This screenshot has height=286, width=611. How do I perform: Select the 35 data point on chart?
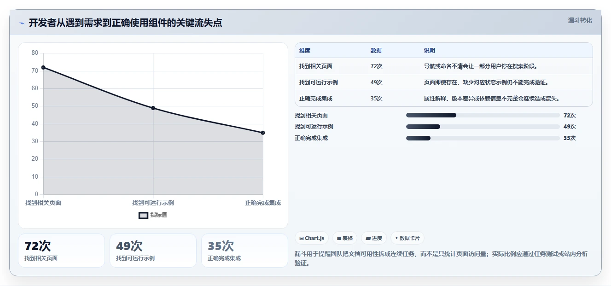pyautogui.click(x=263, y=133)
